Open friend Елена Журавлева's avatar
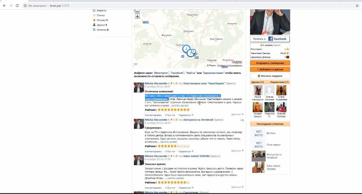 click(281, 90)
